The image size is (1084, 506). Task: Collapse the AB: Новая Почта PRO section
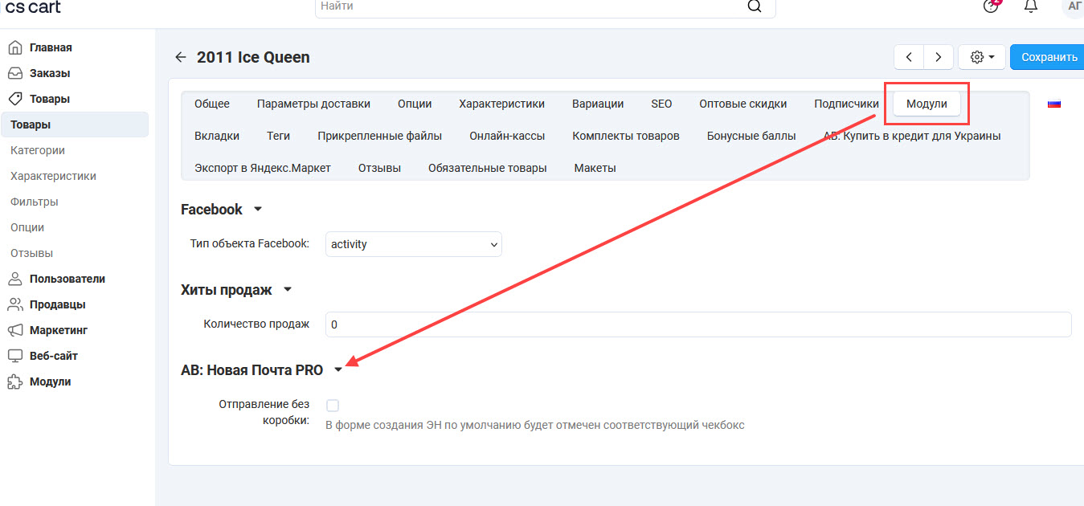coord(338,370)
